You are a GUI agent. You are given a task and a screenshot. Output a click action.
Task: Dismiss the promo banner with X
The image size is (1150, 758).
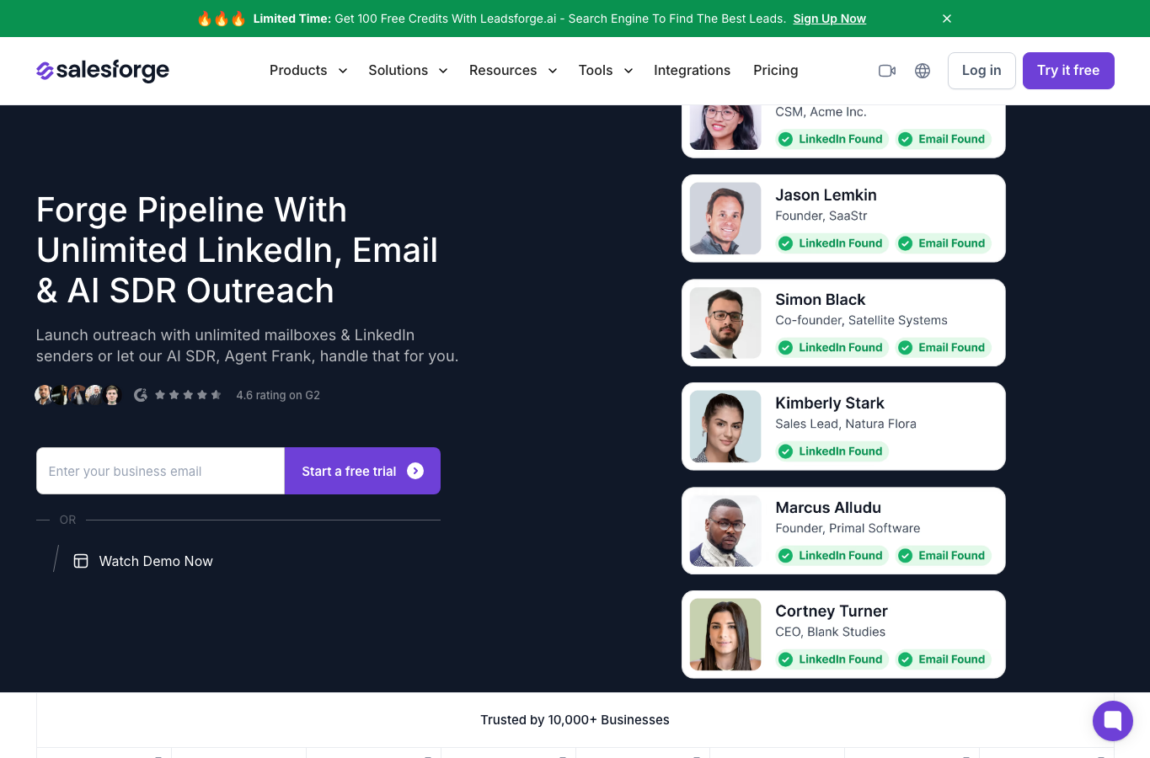click(x=947, y=19)
